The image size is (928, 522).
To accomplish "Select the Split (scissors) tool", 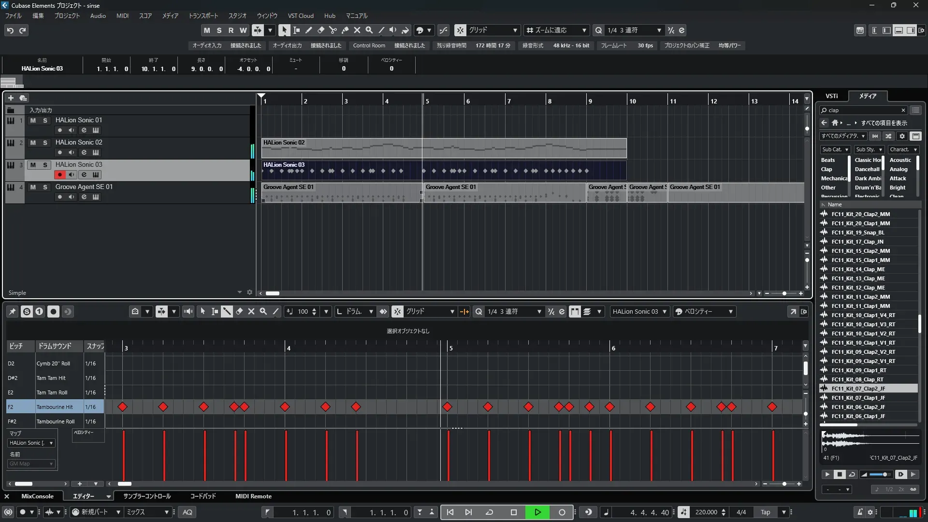I will [x=333, y=30].
